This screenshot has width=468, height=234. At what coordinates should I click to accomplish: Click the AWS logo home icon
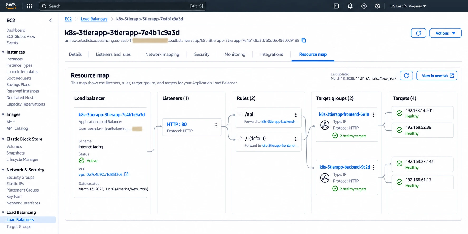tap(11, 6)
